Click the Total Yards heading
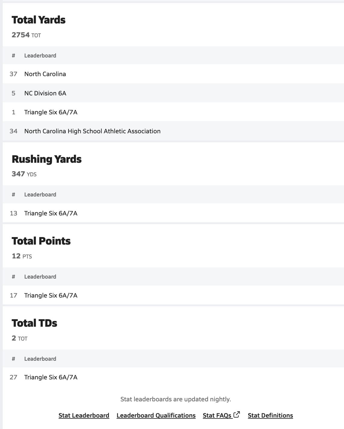The image size is (344, 429). [x=38, y=20]
